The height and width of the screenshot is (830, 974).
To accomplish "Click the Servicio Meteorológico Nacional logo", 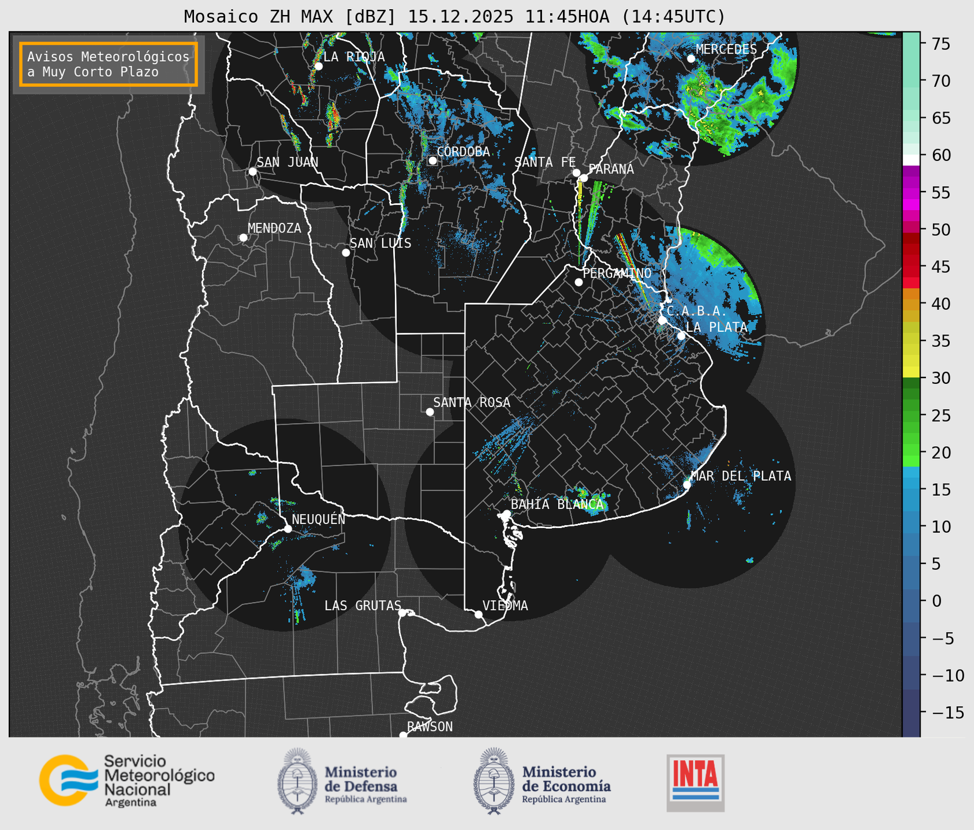I will pos(126,780).
